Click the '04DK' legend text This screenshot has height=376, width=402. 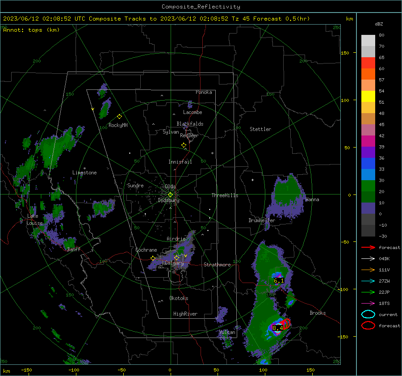point(384,259)
